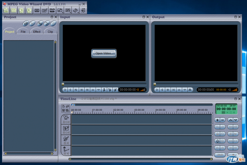Click the green output monitor toolbar icon
This screenshot has height=165, width=247.
click(29, 10)
